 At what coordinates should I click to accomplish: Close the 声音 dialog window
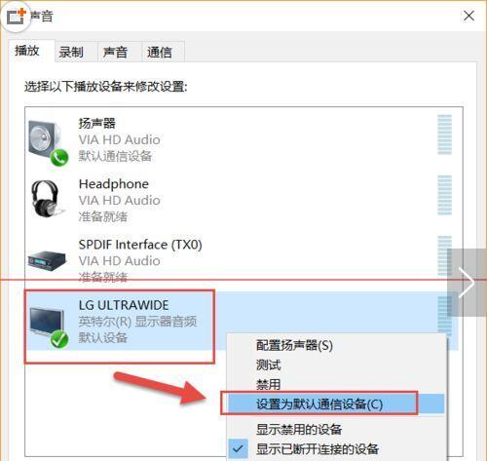click(468, 16)
